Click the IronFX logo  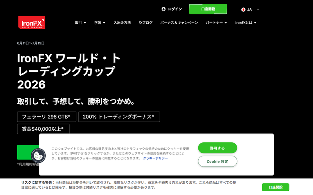[x=32, y=23]
